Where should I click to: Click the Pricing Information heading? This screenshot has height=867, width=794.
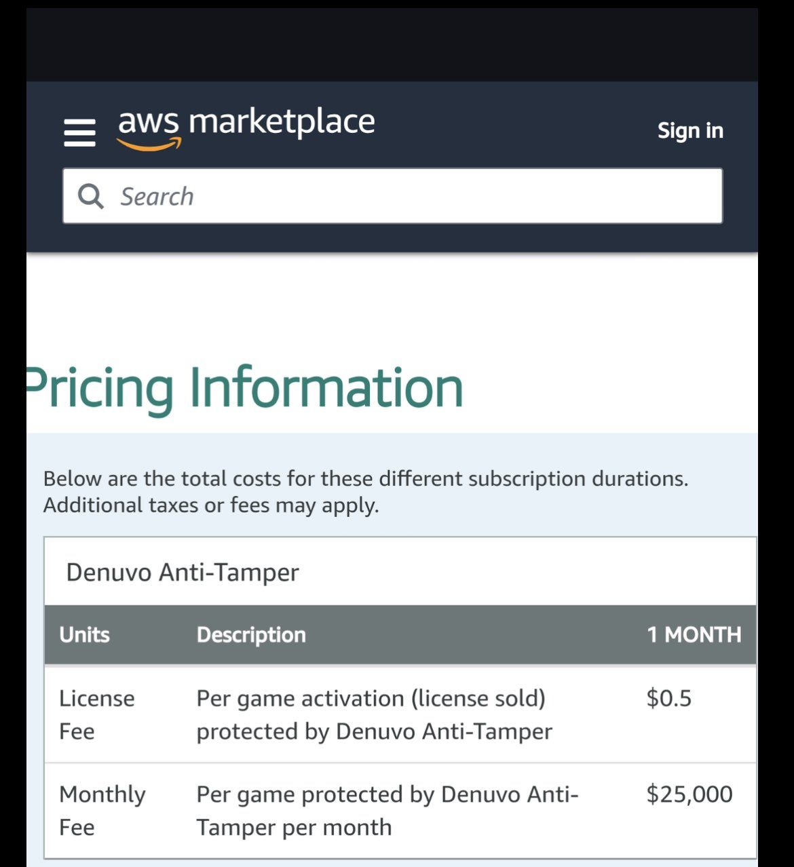pyautogui.click(x=244, y=387)
